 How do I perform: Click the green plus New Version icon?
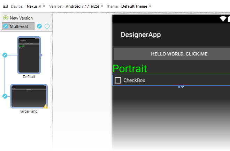click(x=6, y=18)
